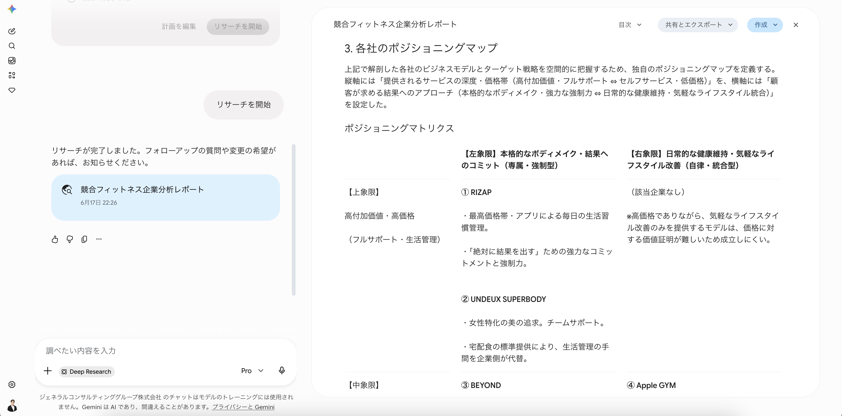Image resolution: width=842 pixels, height=416 pixels.
Task: Click the report title in panel header
Action: [395, 25]
